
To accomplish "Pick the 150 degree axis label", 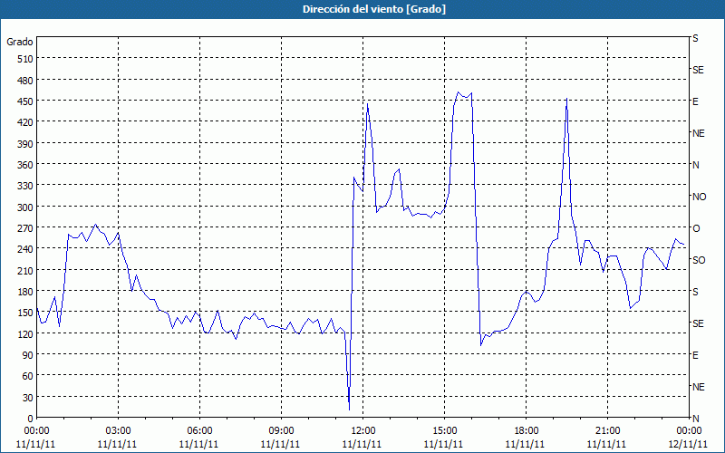I will [x=25, y=313].
